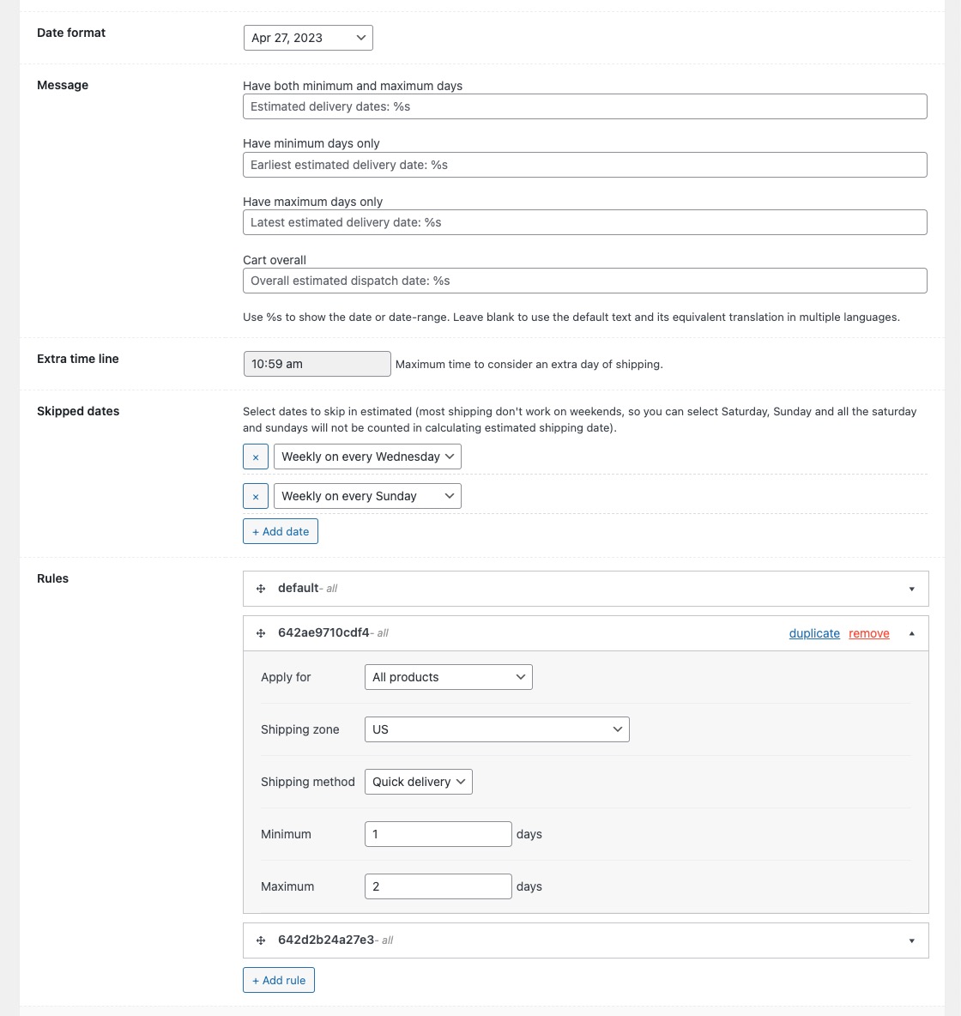
Task: Click the Cart overall message field
Action: tap(584, 281)
